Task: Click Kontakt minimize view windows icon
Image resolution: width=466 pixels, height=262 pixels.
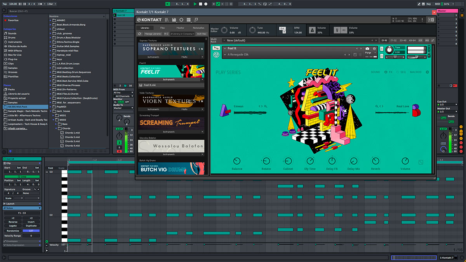Action: pos(196,20)
